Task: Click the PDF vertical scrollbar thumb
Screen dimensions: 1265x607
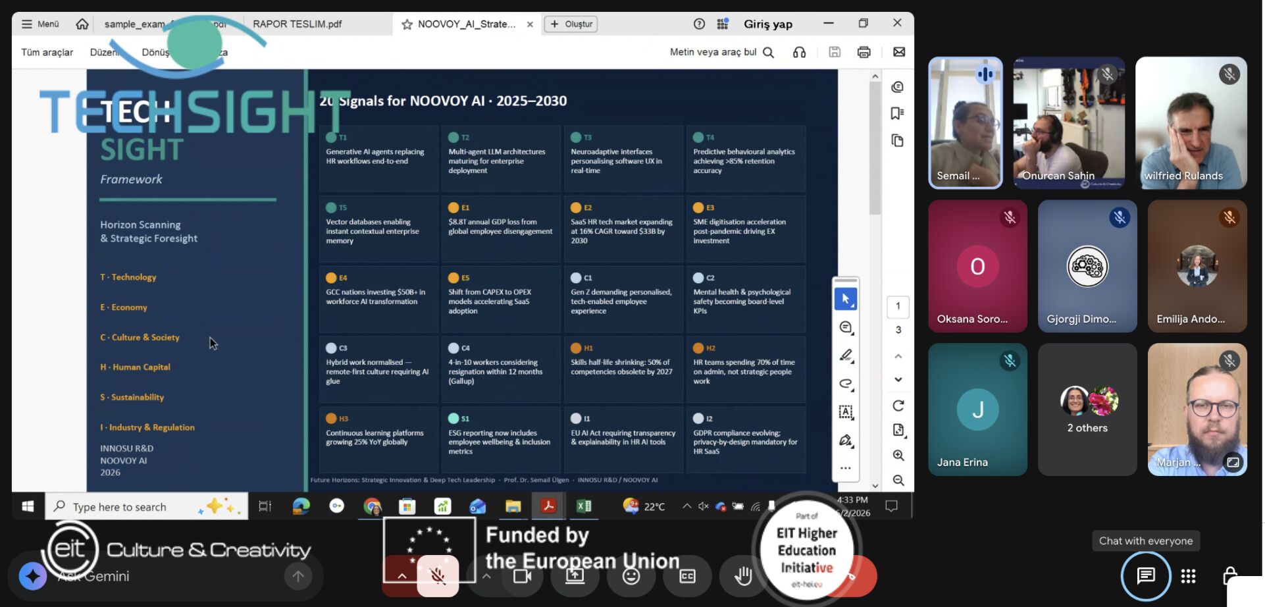Action: pos(875,149)
